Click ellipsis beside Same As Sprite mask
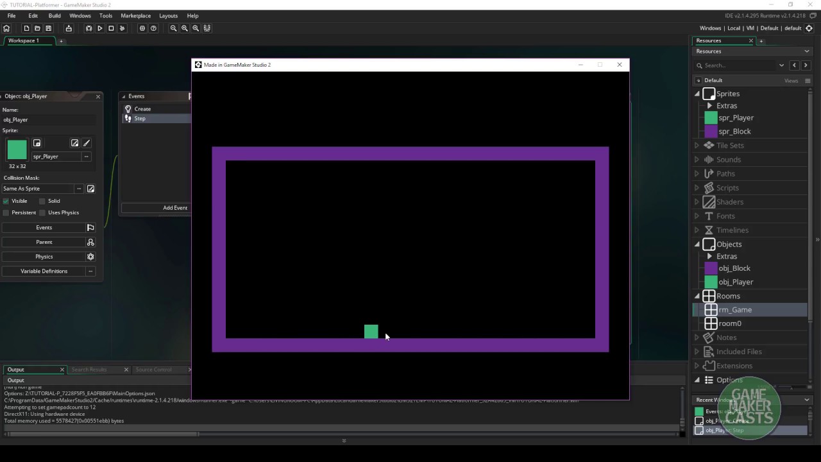 (x=79, y=189)
